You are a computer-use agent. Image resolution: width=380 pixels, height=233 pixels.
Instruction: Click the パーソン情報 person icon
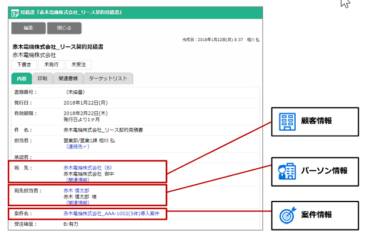287,171
